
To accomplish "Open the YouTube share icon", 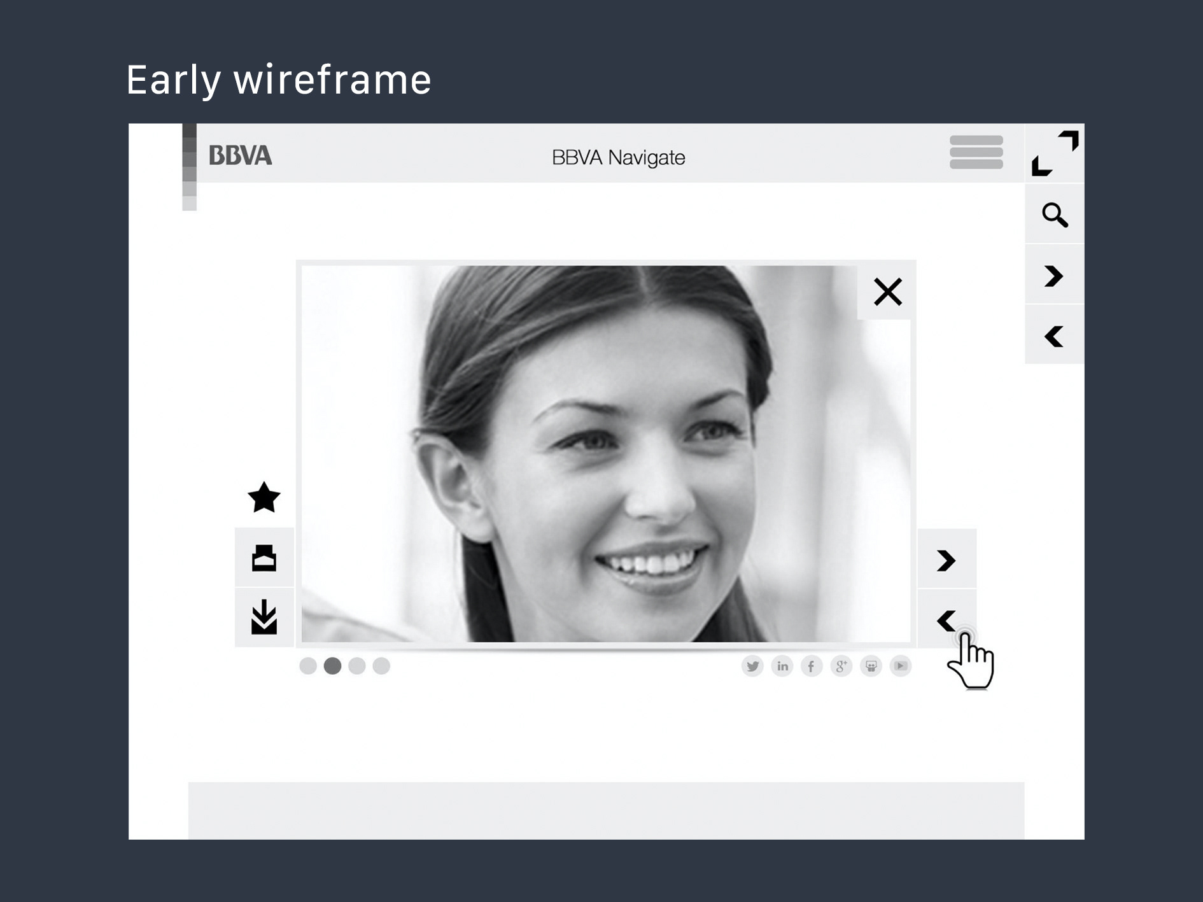I will point(901,666).
